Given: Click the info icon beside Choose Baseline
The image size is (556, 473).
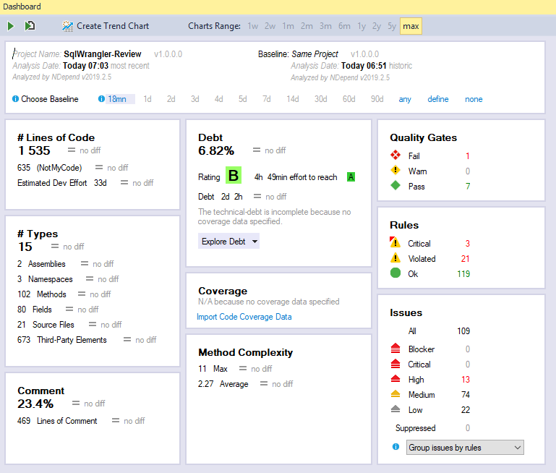Looking at the screenshot, I should click(16, 99).
